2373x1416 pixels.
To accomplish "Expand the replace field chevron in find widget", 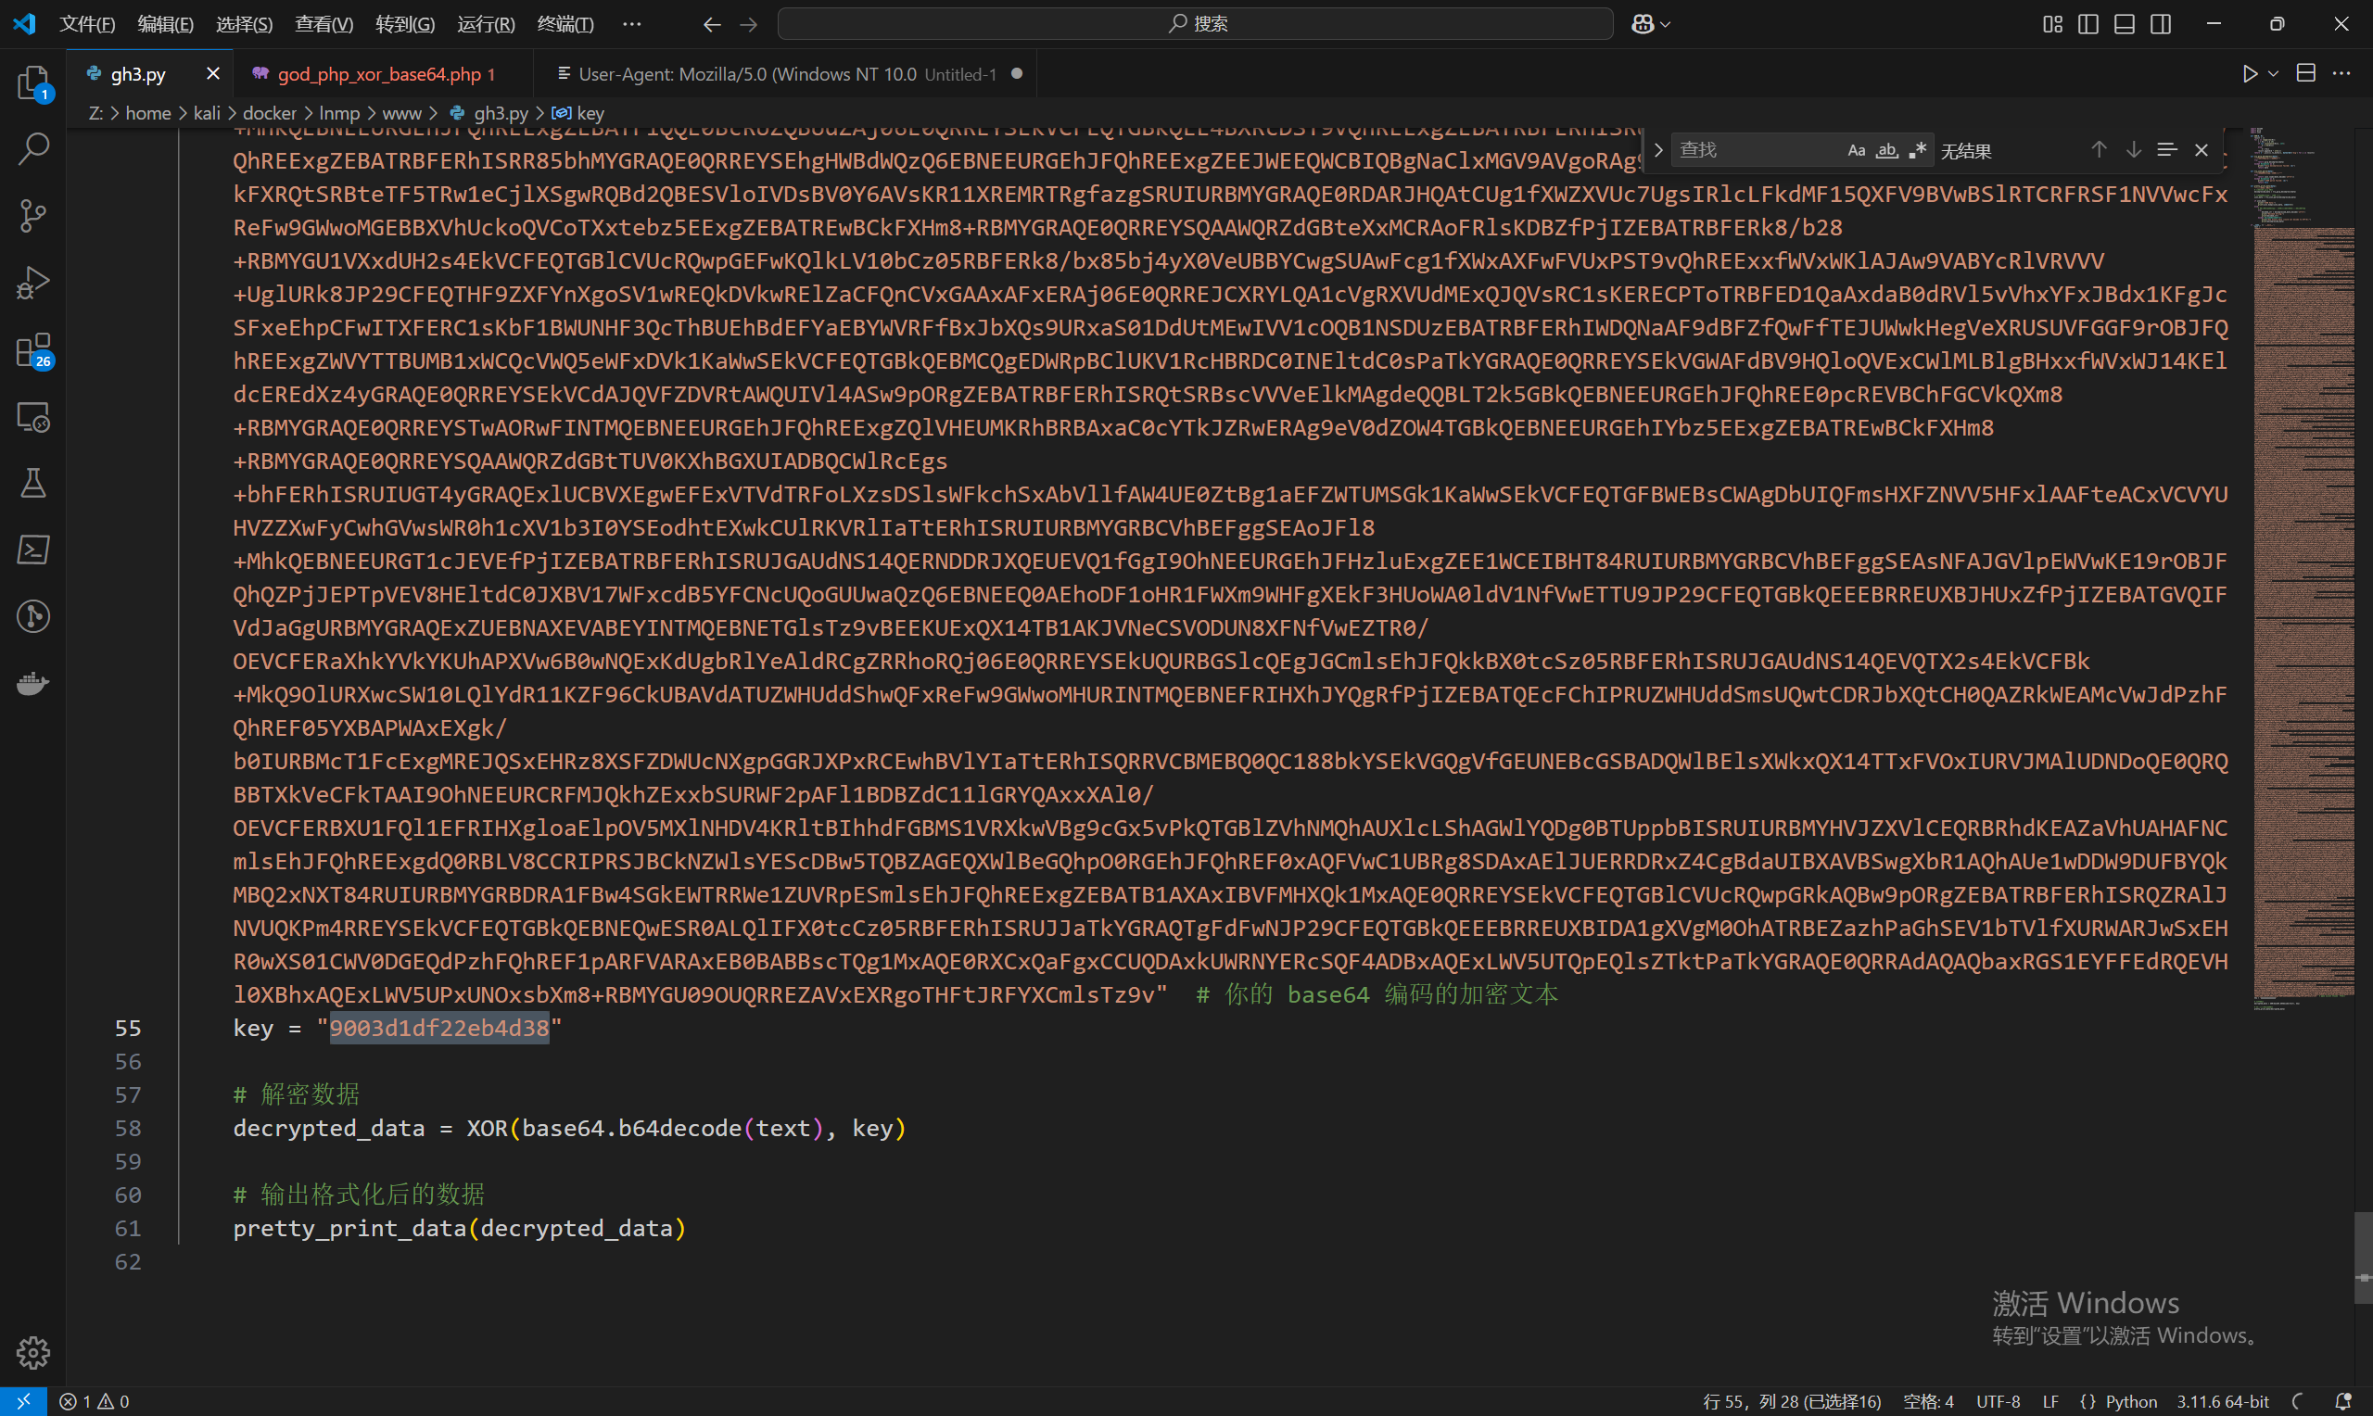I will pyautogui.click(x=1658, y=150).
